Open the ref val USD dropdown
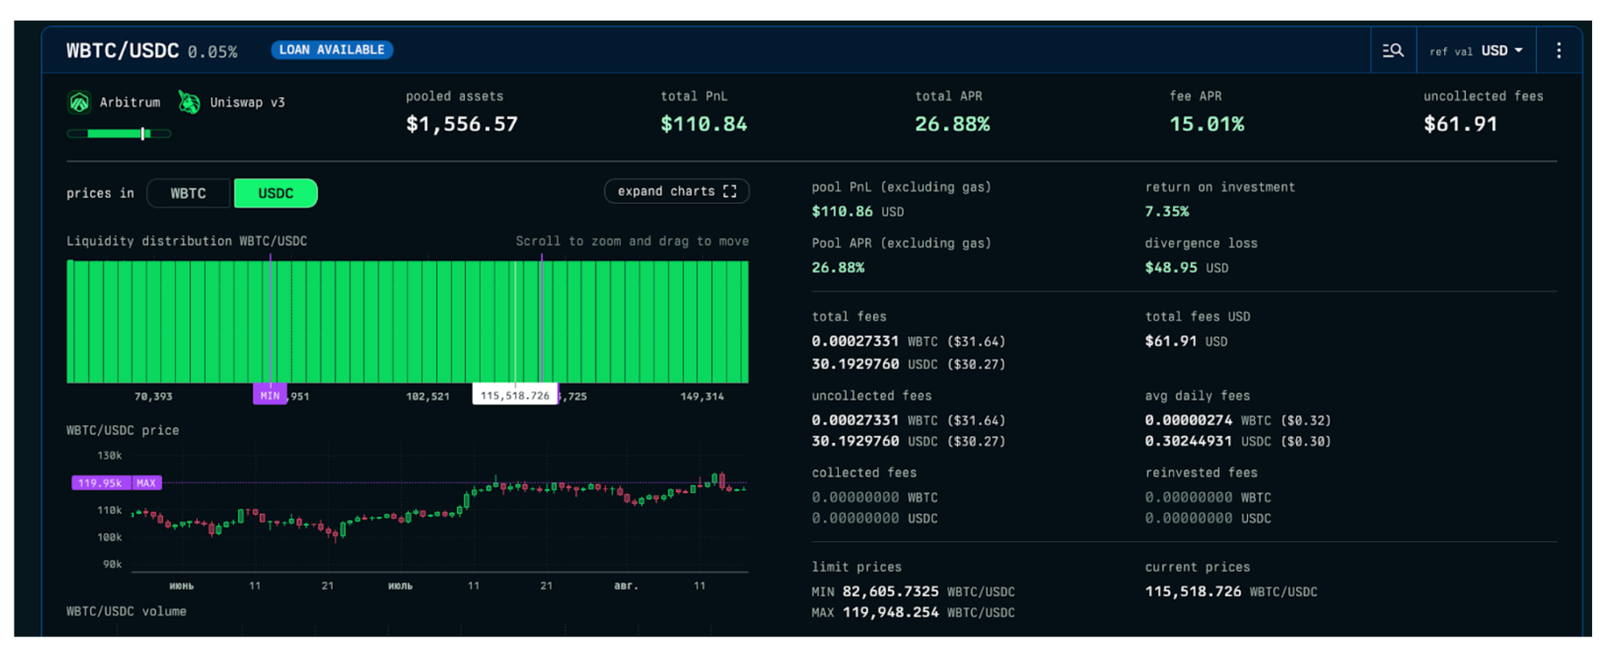 1475,51
